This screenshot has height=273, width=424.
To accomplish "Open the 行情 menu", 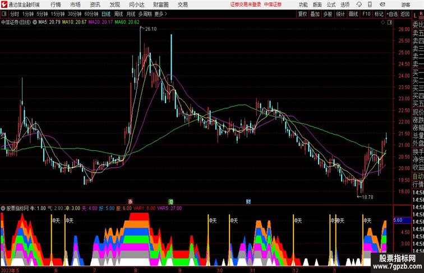I will 56,4.
